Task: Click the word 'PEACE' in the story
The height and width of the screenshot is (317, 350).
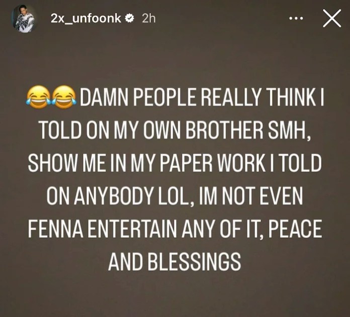Action: [x=295, y=228]
